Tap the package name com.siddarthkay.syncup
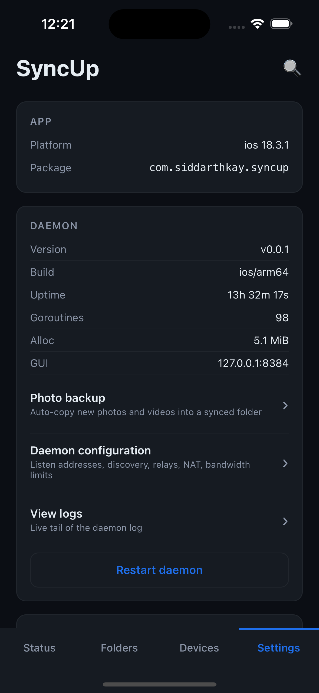This screenshot has height=693, width=319. point(219,168)
